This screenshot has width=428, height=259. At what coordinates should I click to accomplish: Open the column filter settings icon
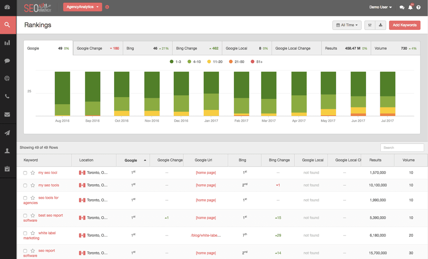pos(370,25)
